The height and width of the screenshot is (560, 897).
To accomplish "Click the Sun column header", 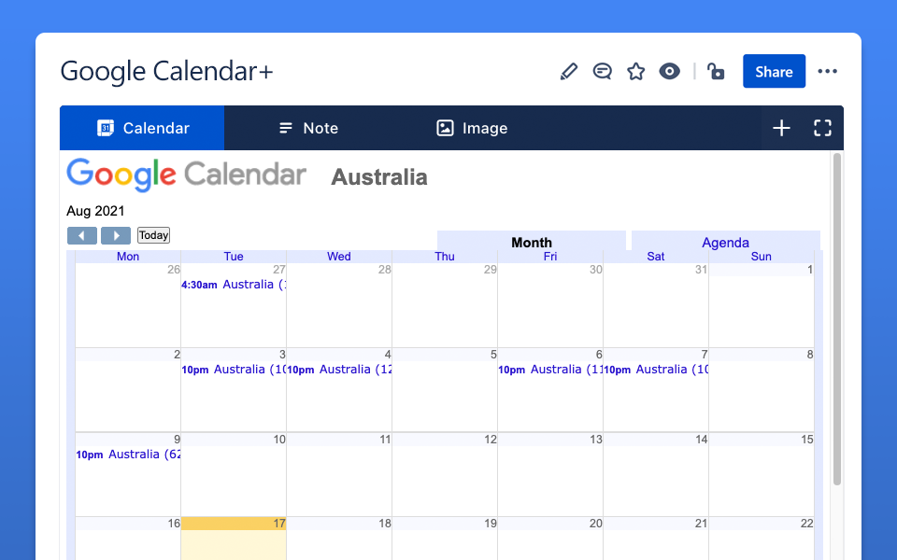I will 761,257.
